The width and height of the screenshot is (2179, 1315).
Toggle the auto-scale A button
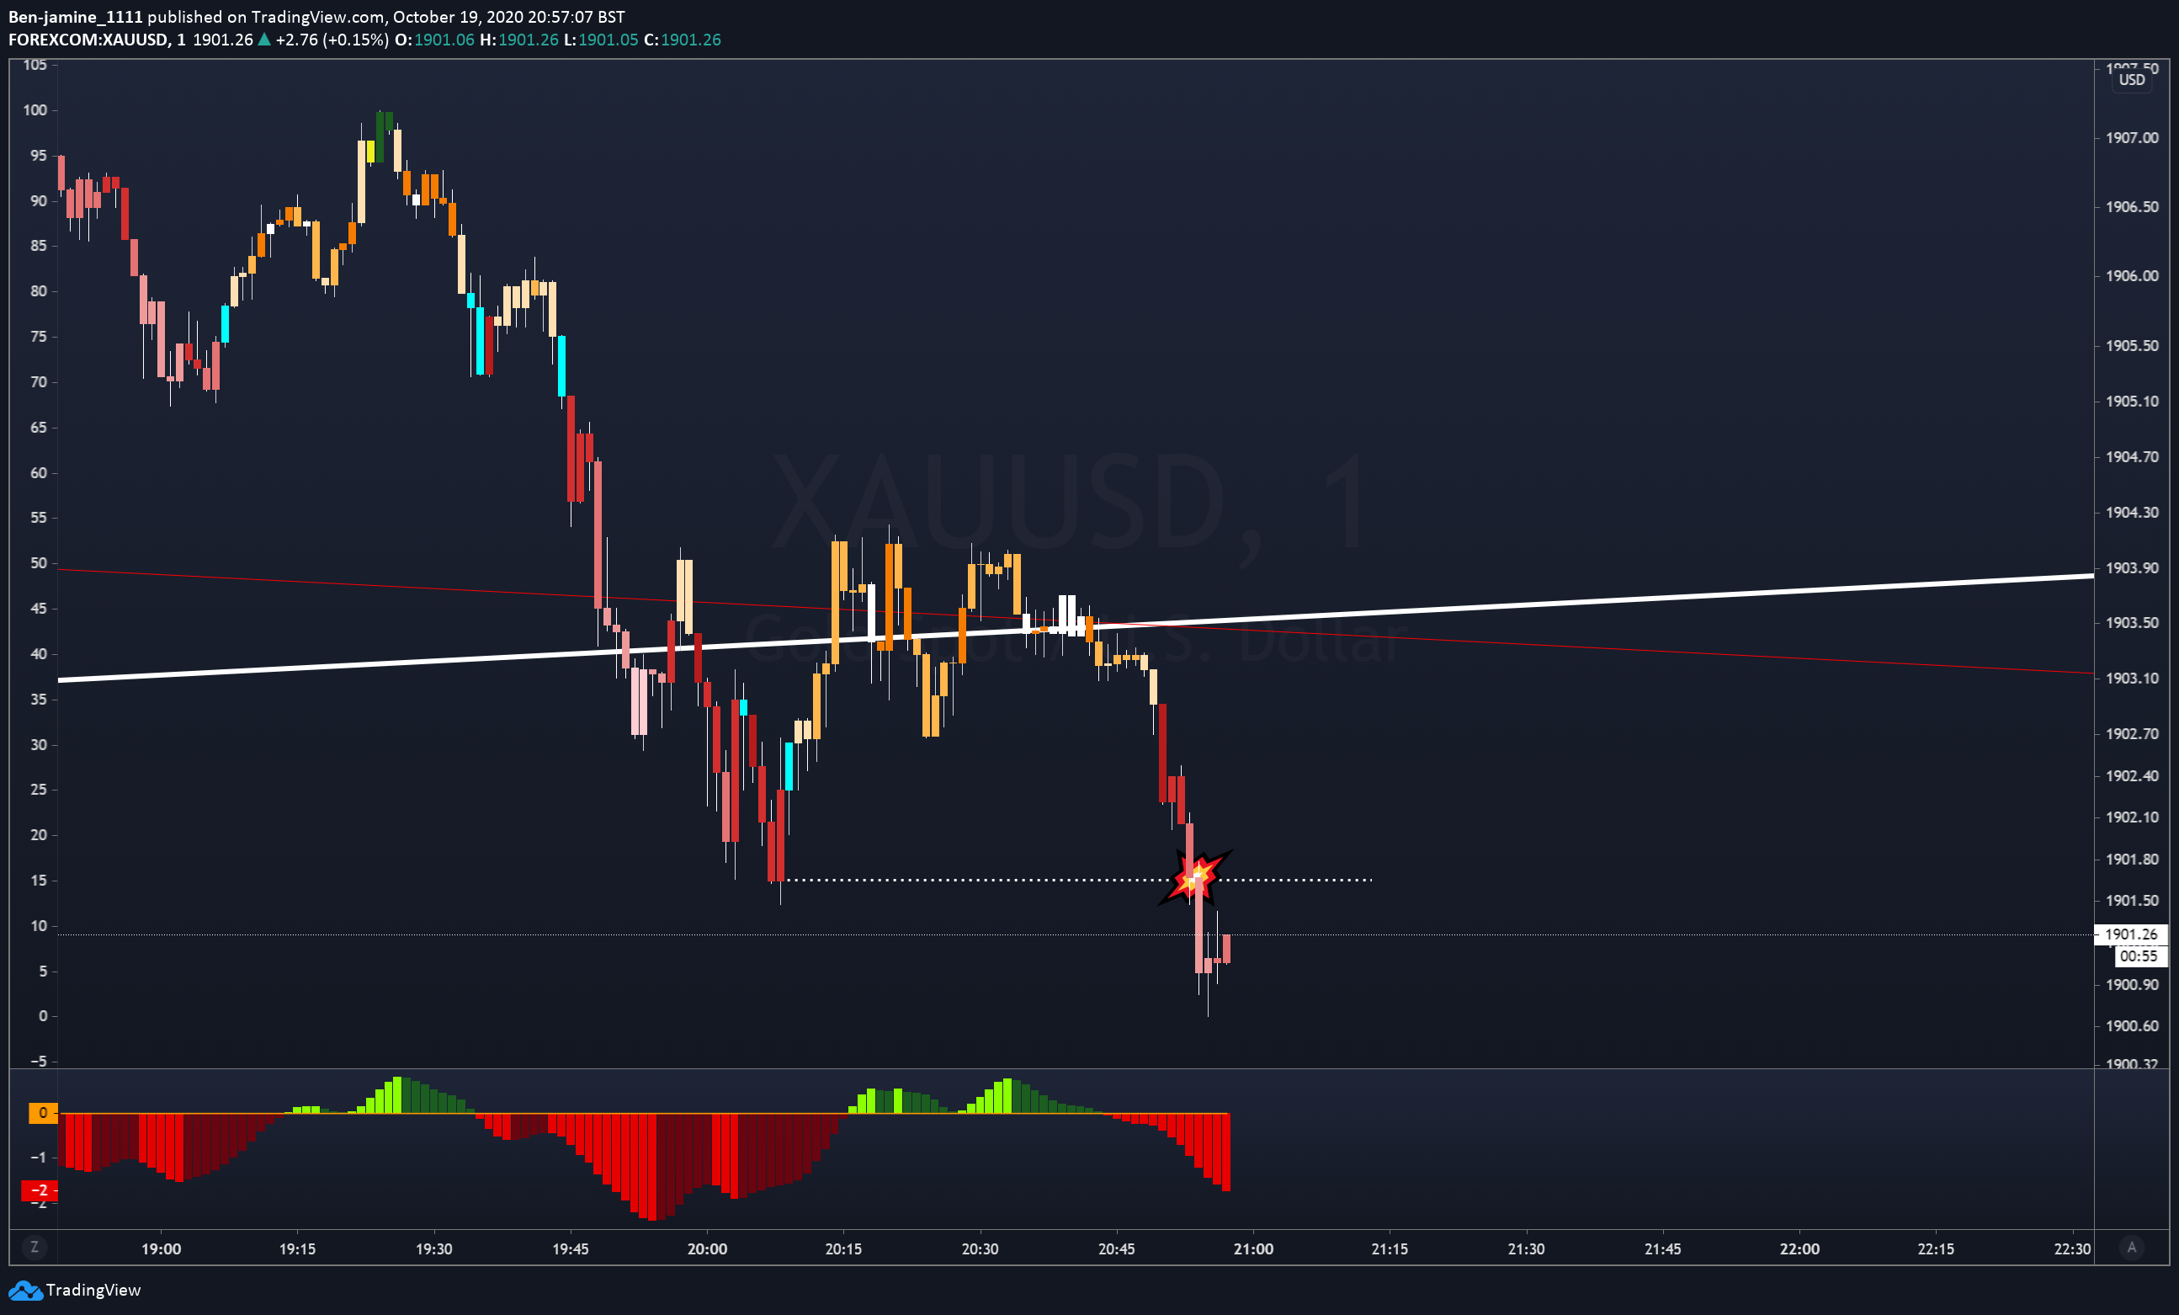(2131, 1248)
